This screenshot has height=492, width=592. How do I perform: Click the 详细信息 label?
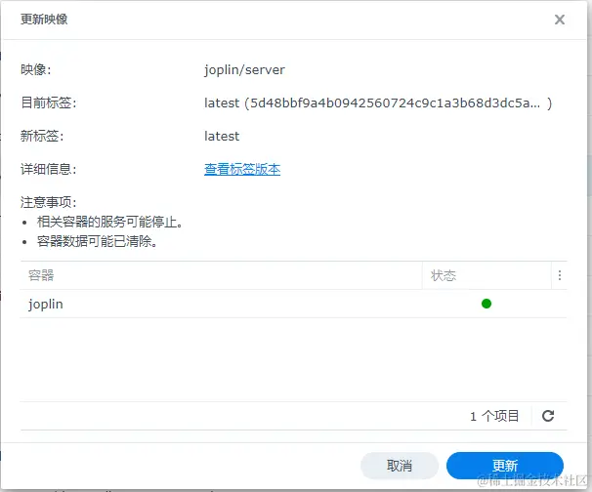48,169
